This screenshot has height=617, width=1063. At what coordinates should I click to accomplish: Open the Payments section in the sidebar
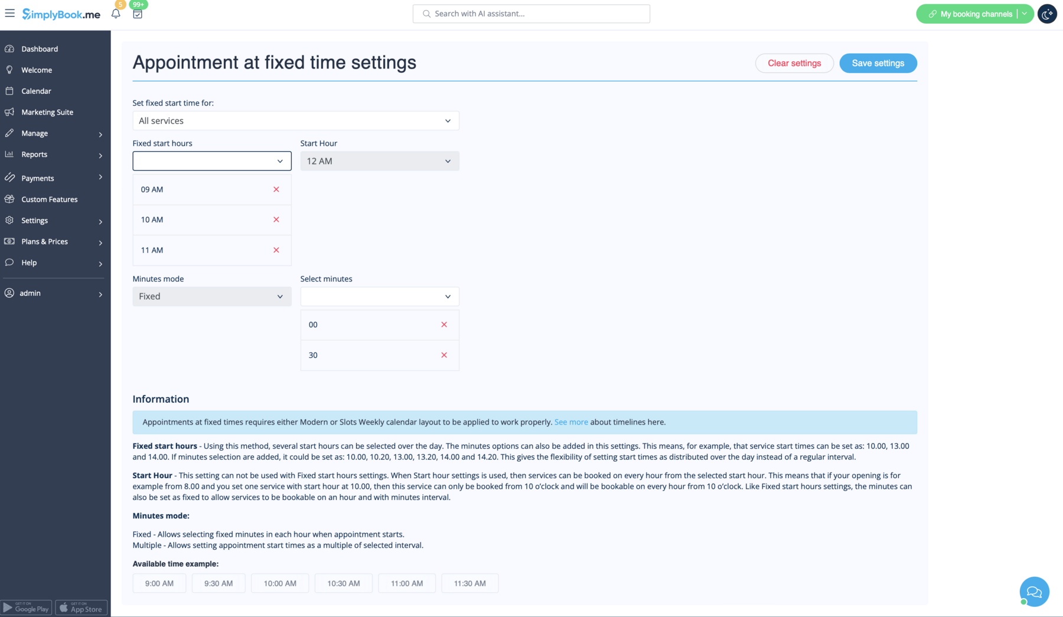pos(38,178)
